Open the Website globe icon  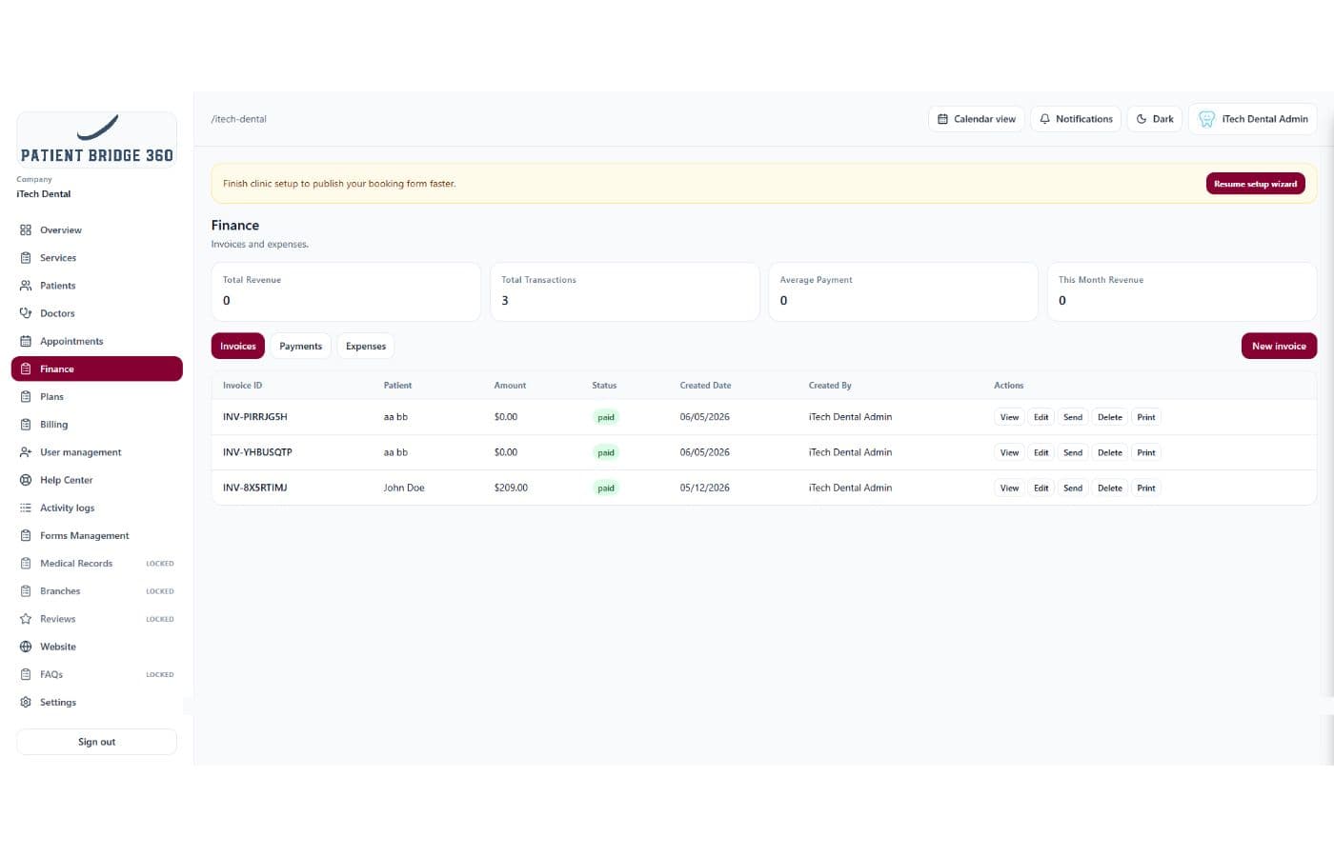(x=26, y=647)
